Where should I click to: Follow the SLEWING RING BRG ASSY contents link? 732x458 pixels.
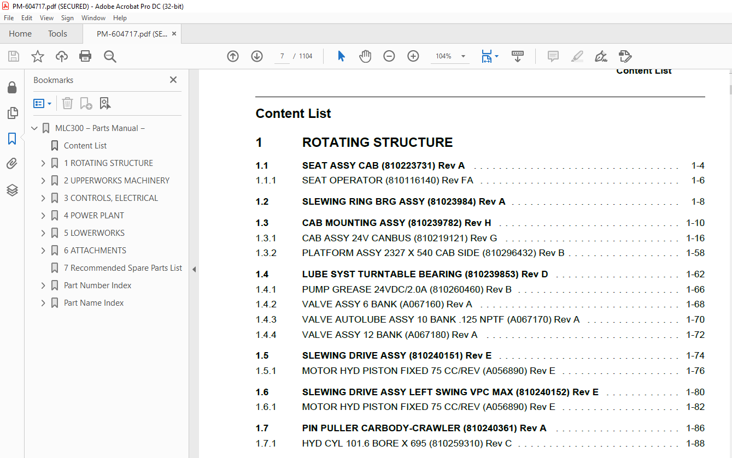click(x=403, y=201)
